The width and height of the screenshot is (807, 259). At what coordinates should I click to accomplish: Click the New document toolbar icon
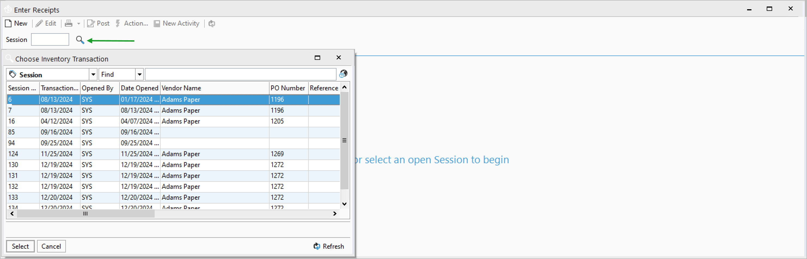coord(8,23)
